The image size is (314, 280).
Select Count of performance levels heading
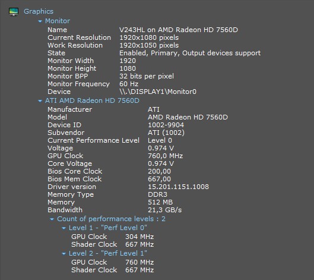(x=112, y=219)
